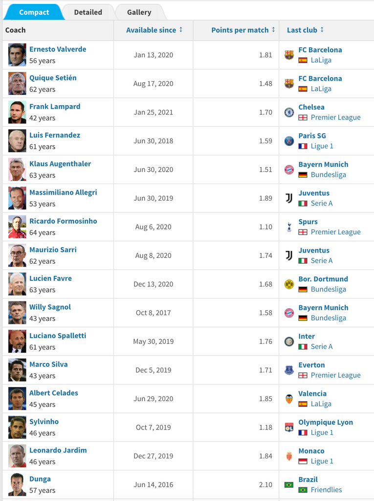
Task: Open the Compact tab
Action: (34, 12)
